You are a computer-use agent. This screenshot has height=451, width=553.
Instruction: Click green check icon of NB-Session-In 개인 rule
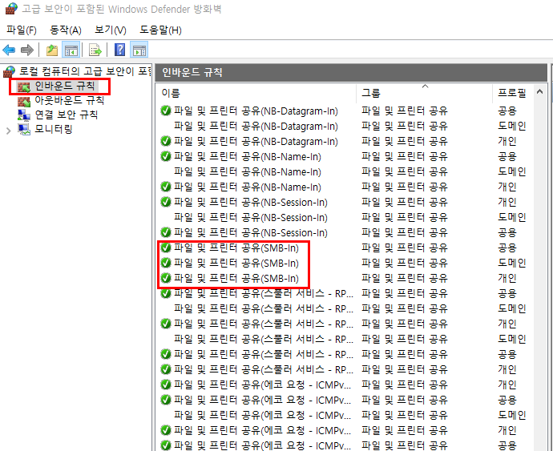click(166, 202)
